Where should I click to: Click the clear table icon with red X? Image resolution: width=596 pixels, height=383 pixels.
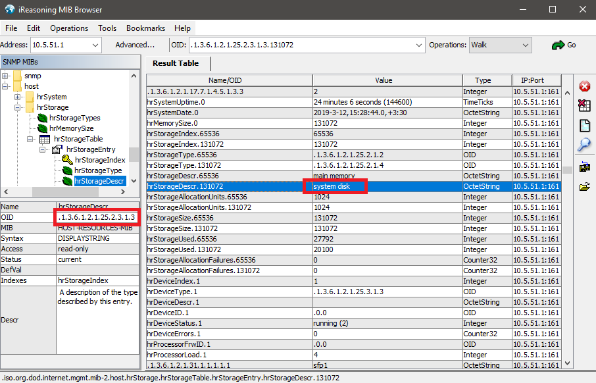click(585, 105)
